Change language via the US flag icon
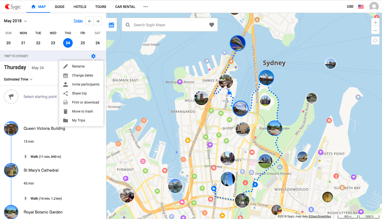The width and height of the screenshot is (382, 219). tap(361, 7)
